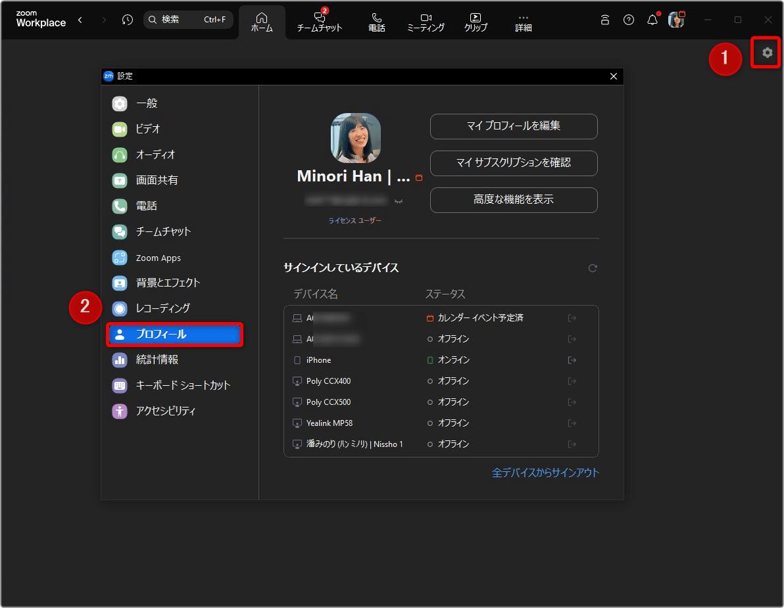Screen dimensions: 784x608
Task: Select the Poly CCX500 device name
Action: click(328, 402)
